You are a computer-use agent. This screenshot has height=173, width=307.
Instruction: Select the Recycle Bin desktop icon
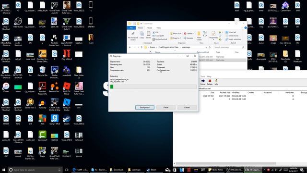point(42,71)
